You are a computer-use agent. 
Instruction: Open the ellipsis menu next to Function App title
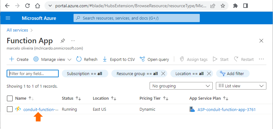[x=73, y=41]
